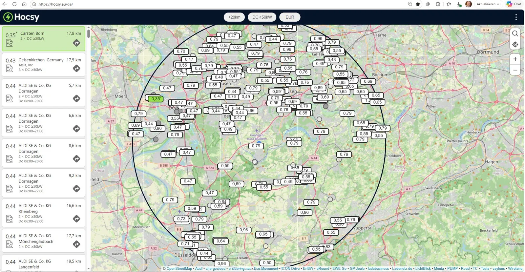Open the browser profile avatar

(469, 4)
